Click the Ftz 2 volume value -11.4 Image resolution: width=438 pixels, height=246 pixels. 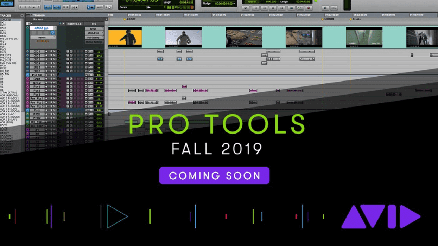99,91
